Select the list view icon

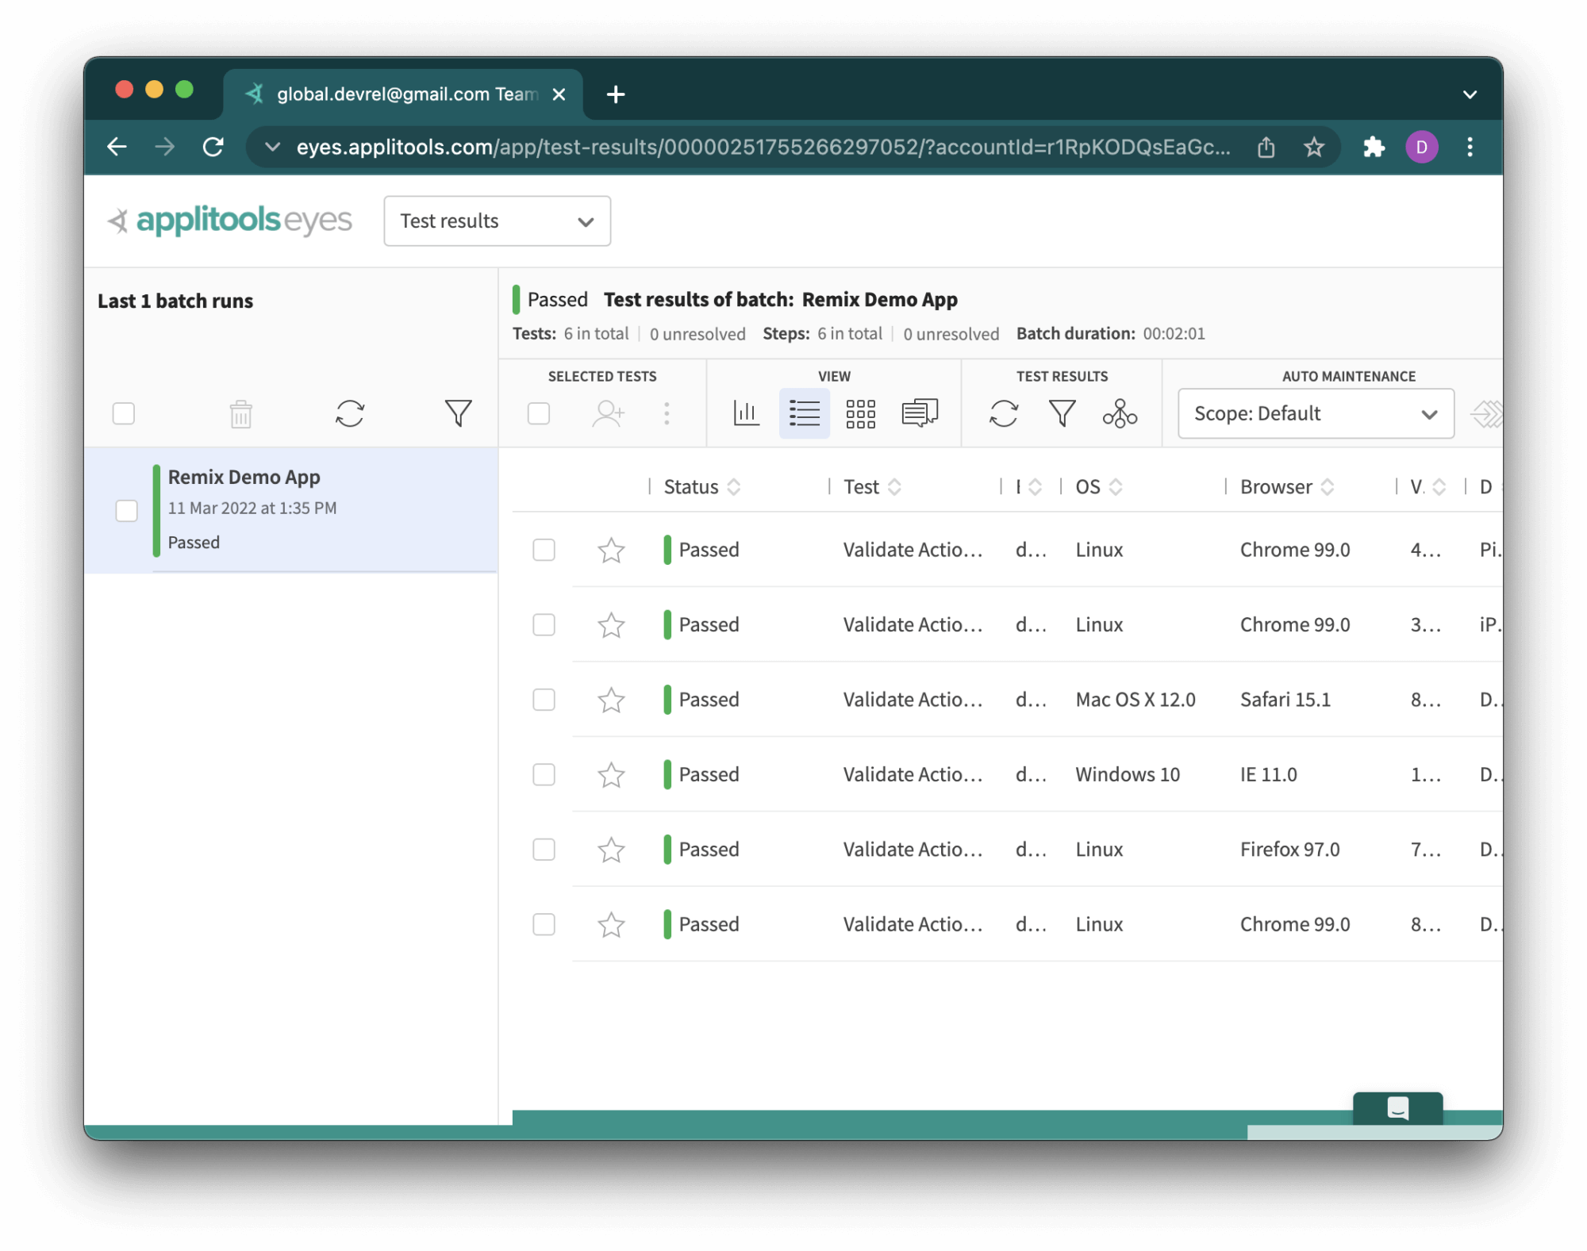pyautogui.click(x=804, y=413)
